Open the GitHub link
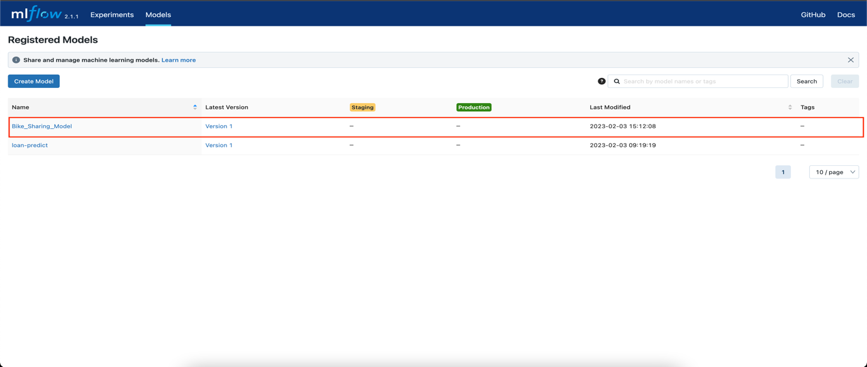 pos(813,14)
